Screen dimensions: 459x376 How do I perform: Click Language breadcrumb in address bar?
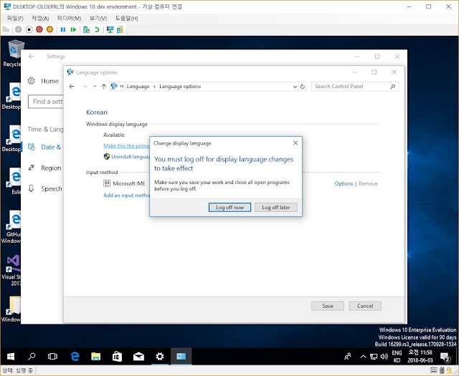click(138, 86)
